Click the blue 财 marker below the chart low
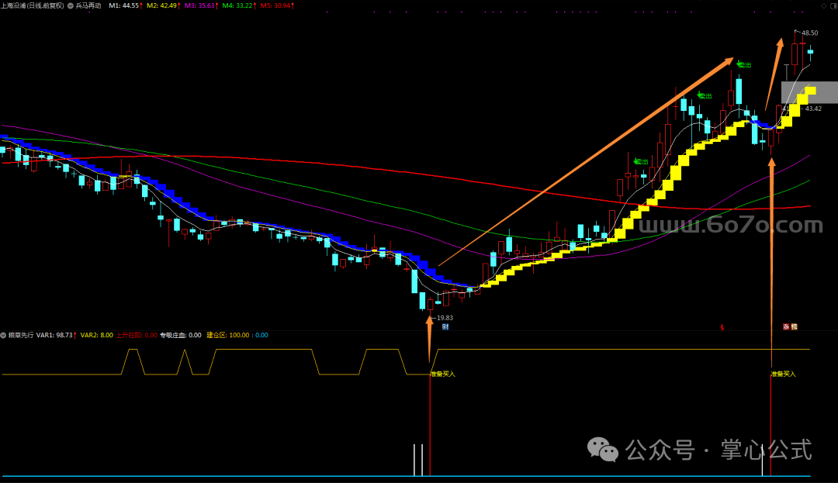 coord(445,327)
